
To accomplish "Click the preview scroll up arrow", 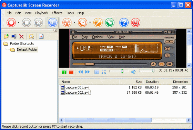I will pos(189,32).
